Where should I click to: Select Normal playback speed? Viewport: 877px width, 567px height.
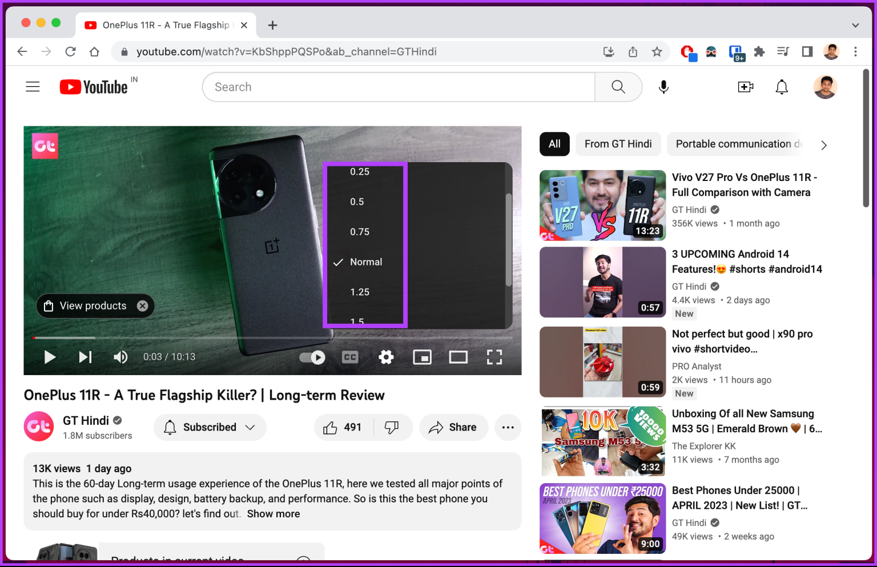click(x=366, y=262)
